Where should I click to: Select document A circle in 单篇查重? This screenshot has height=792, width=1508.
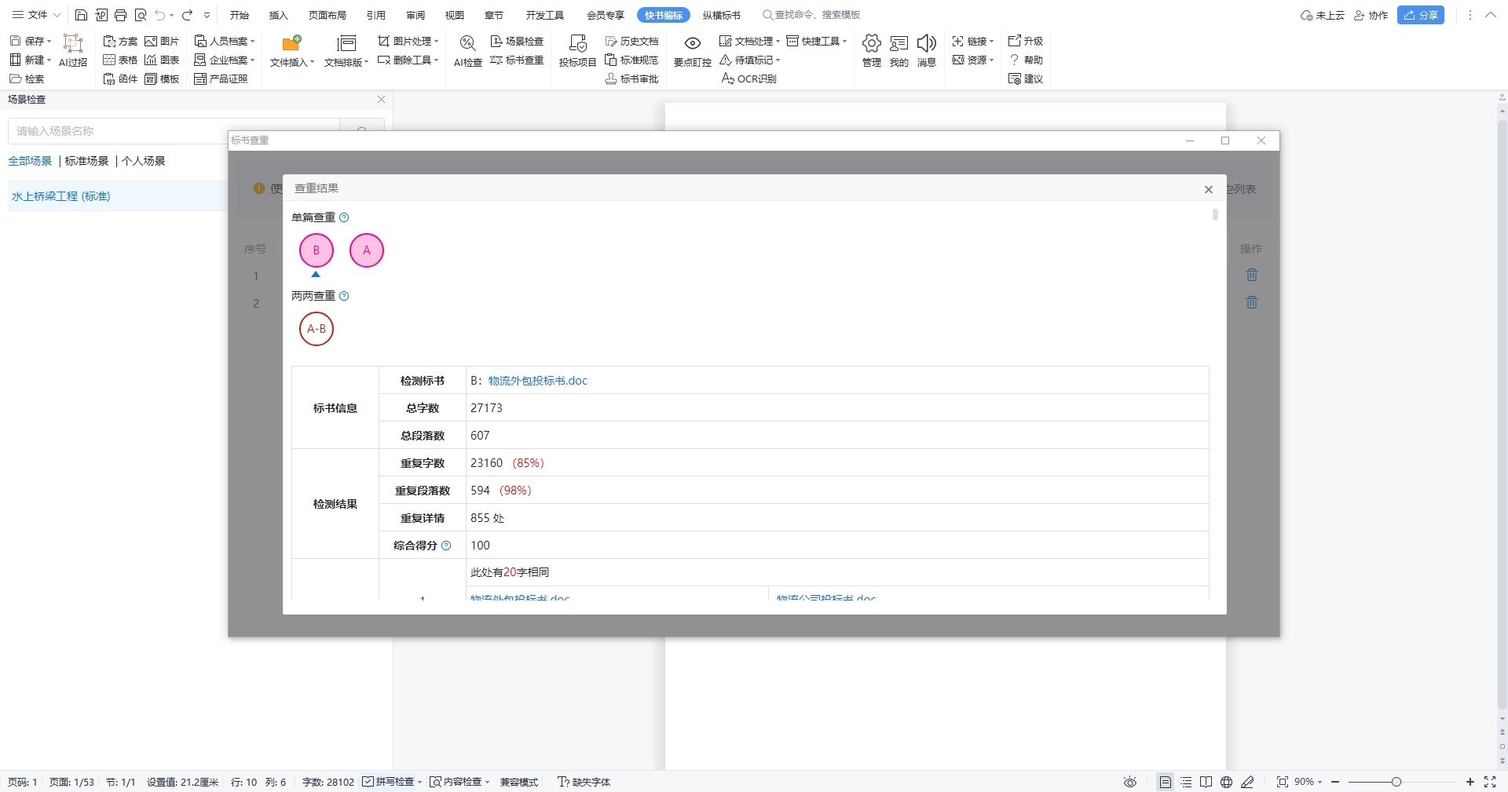[366, 250]
